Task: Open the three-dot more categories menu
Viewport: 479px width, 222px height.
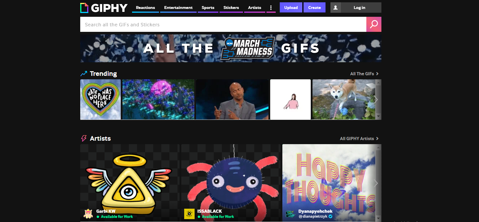Action: point(271,8)
